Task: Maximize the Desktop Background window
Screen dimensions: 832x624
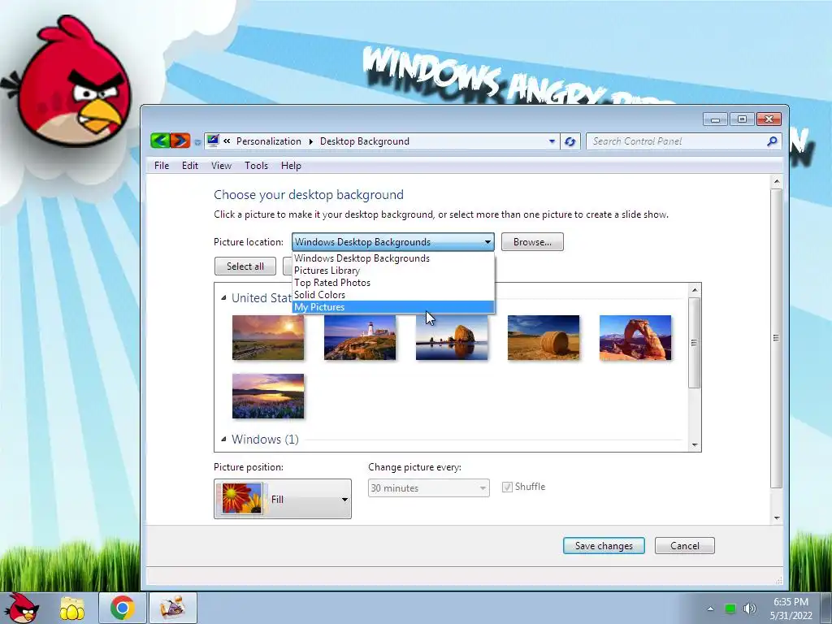Action: coord(742,119)
